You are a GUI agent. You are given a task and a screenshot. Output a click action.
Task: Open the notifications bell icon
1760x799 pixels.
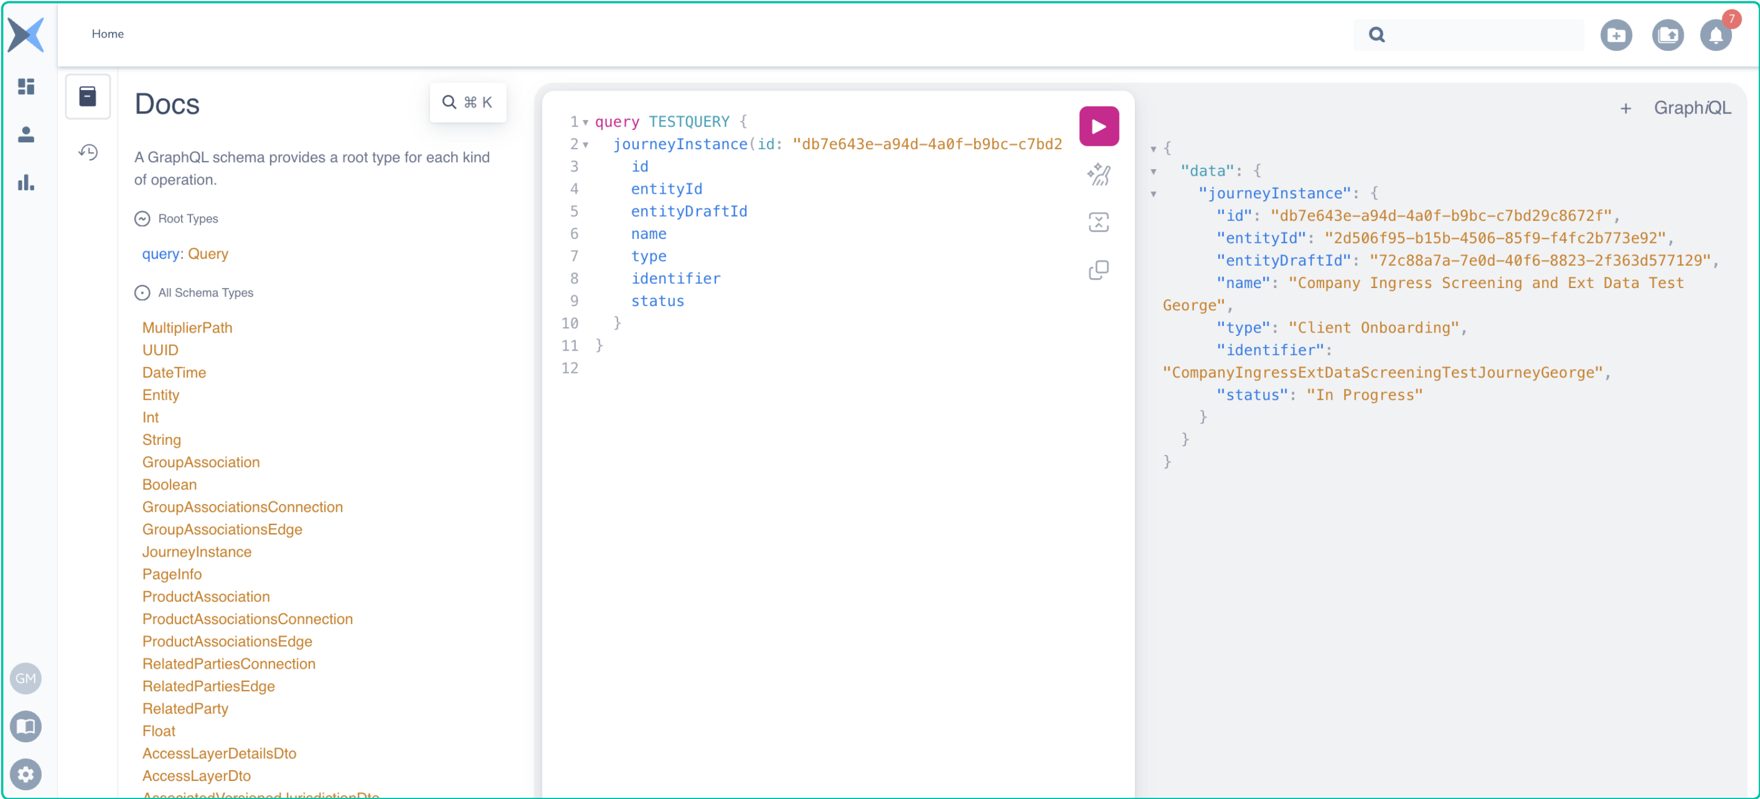(1715, 36)
